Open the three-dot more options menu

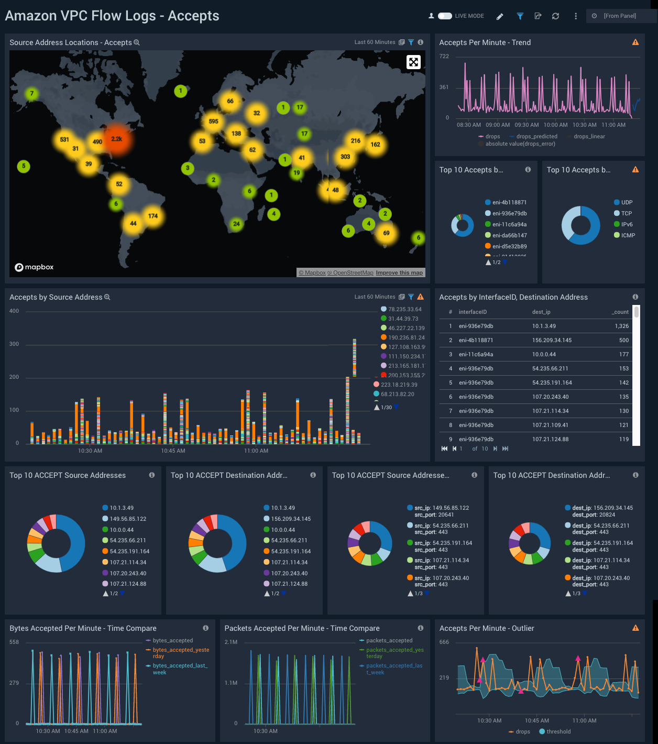click(575, 16)
